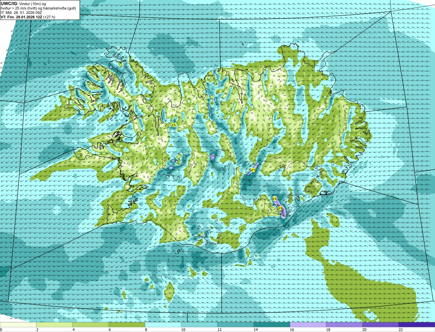Select the 6–8 m/s olive green legend swatch

[127, 325]
